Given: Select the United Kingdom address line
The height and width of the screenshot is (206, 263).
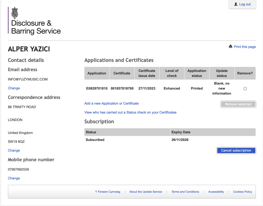Looking at the screenshot, I should pyautogui.click(x=20, y=133).
